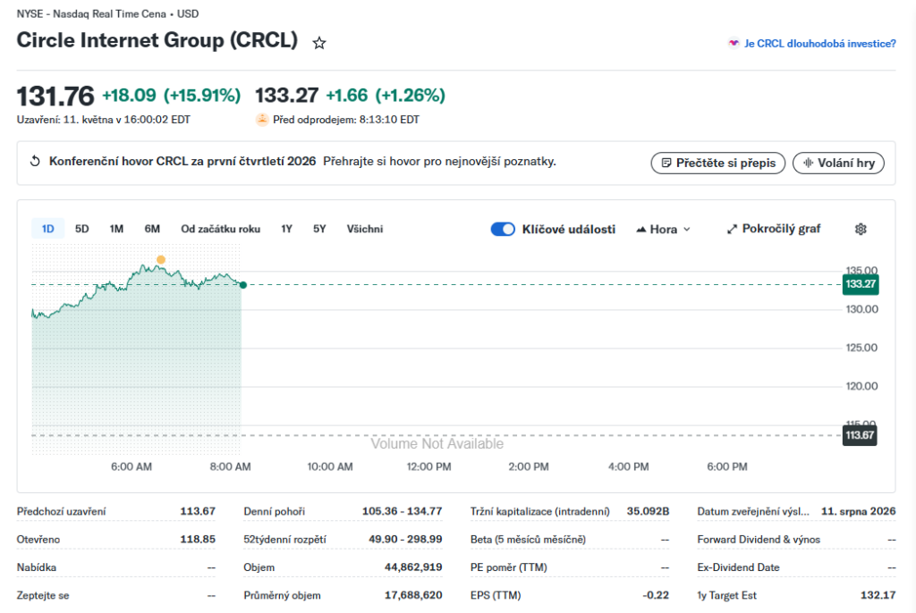Click the Ex-Dividend Date label
This screenshot has height=613, width=916.
pyautogui.click(x=738, y=567)
